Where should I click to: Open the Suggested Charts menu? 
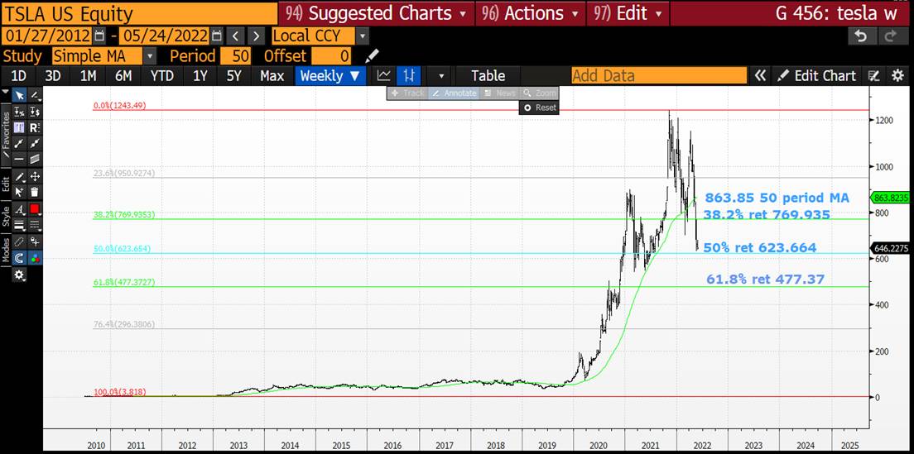coord(377,13)
